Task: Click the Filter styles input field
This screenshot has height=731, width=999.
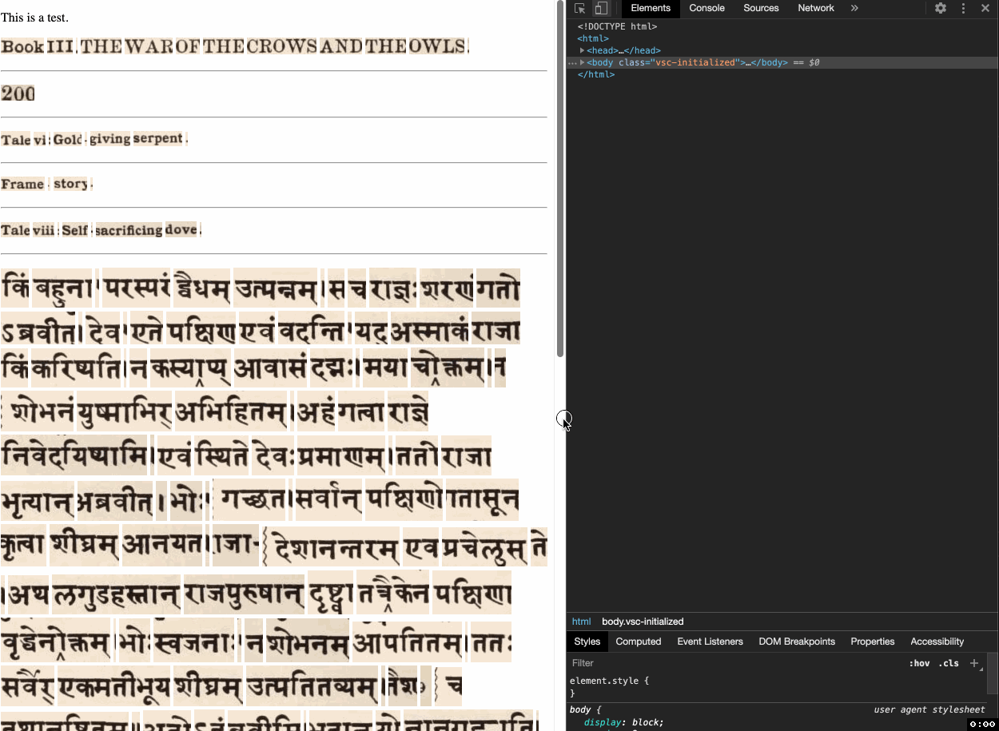Action: tap(719, 663)
